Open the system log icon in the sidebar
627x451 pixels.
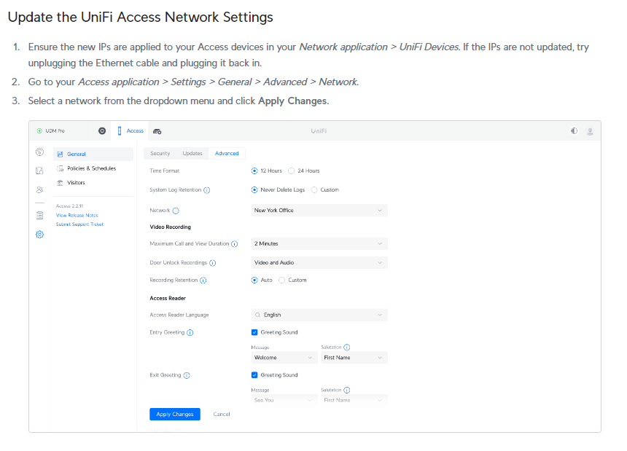(39, 216)
